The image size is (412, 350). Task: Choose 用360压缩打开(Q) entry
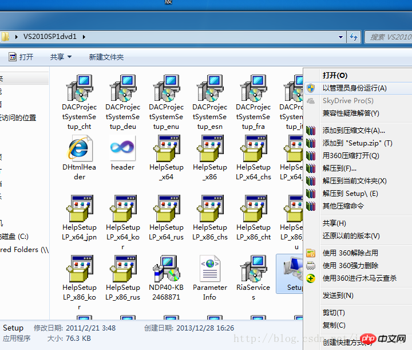point(351,156)
